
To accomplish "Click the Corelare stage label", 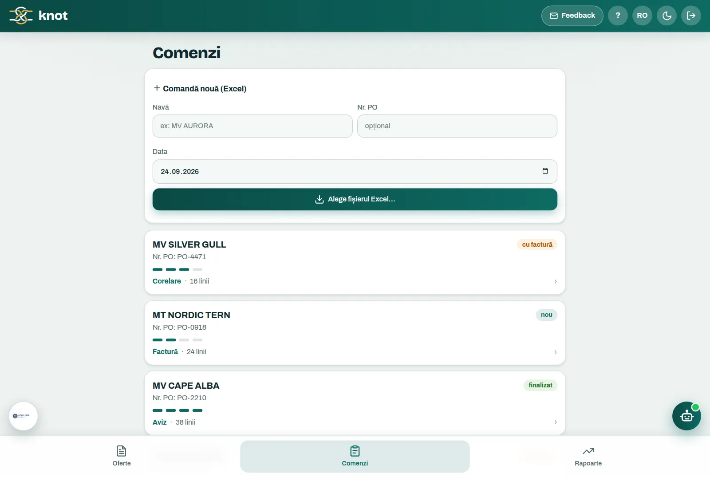I will 167,281.
